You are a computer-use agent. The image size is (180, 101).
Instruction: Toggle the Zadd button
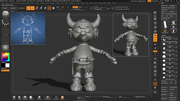[x=75, y=7]
